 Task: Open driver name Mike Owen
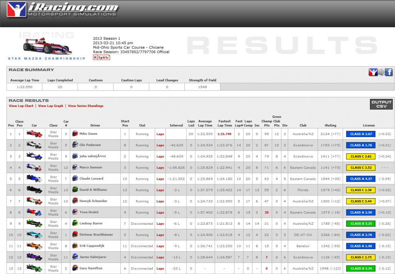click(88, 134)
